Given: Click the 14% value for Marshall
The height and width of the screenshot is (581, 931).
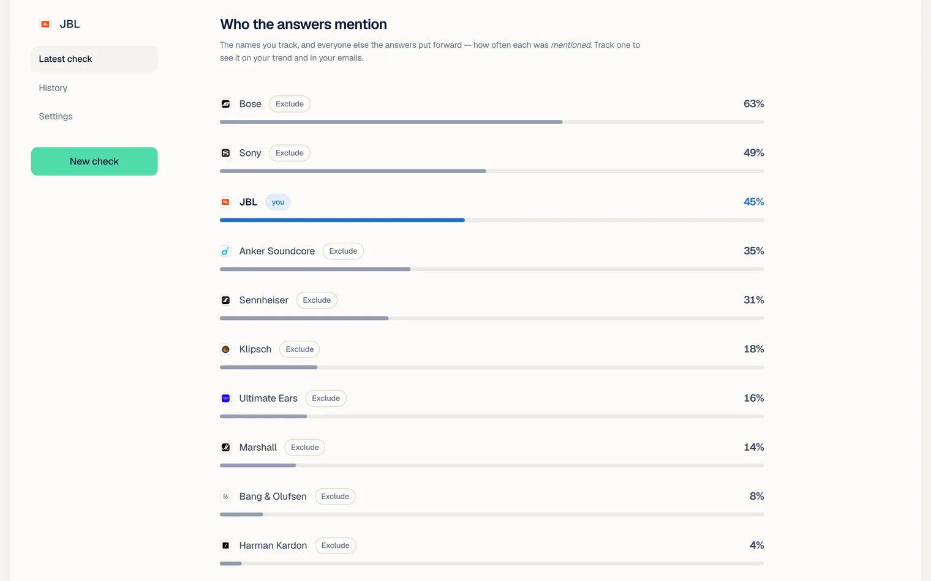Looking at the screenshot, I should point(754,448).
